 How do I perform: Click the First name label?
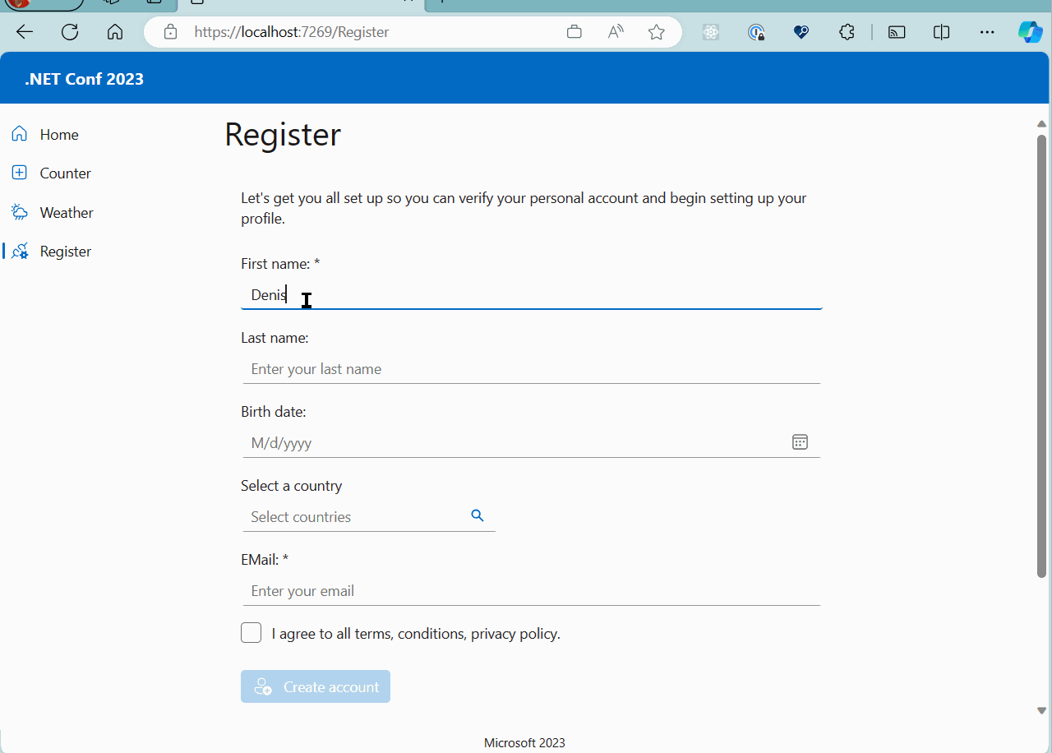(x=280, y=264)
